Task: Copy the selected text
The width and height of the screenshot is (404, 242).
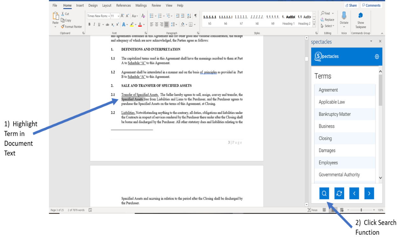Action: coord(66,20)
